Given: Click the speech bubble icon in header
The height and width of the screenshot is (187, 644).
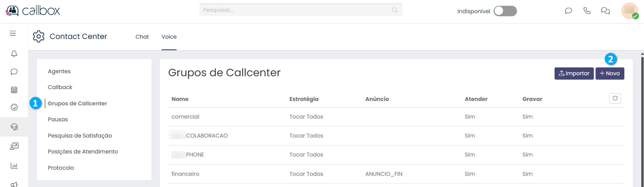Looking at the screenshot, I should tap(568, 11).
